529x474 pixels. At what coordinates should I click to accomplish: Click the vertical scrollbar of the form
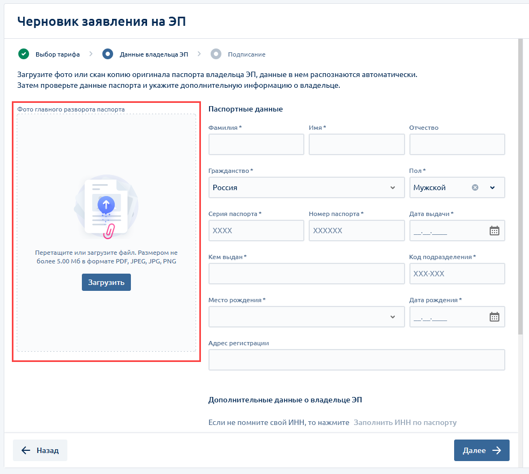point(520,189)
